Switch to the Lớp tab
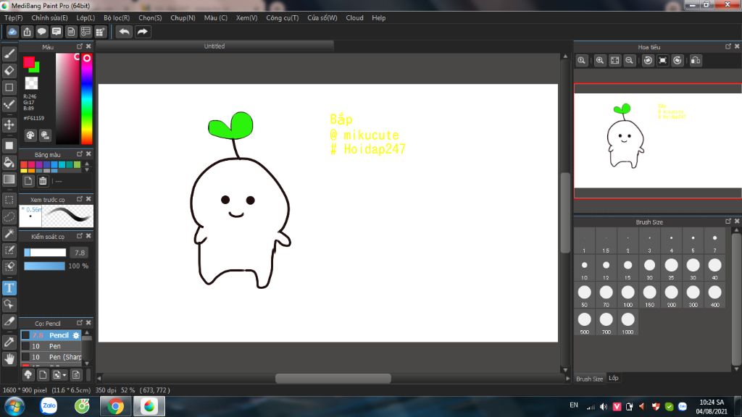742x417 pixels. point(614,378)
